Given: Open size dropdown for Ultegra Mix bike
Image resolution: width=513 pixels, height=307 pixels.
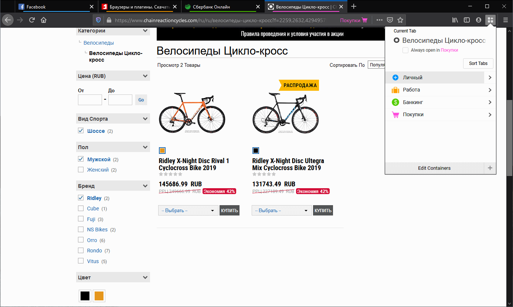Looking at the screenshot, I should [282, 210].
